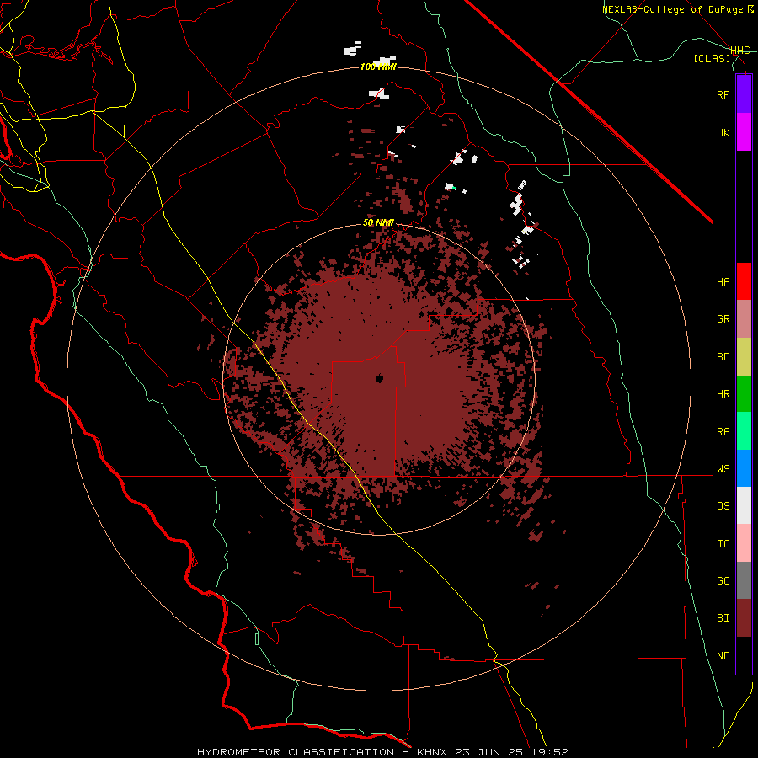Click the IC light pink legend swatch

pyautogui.click(x=744, y=543)
